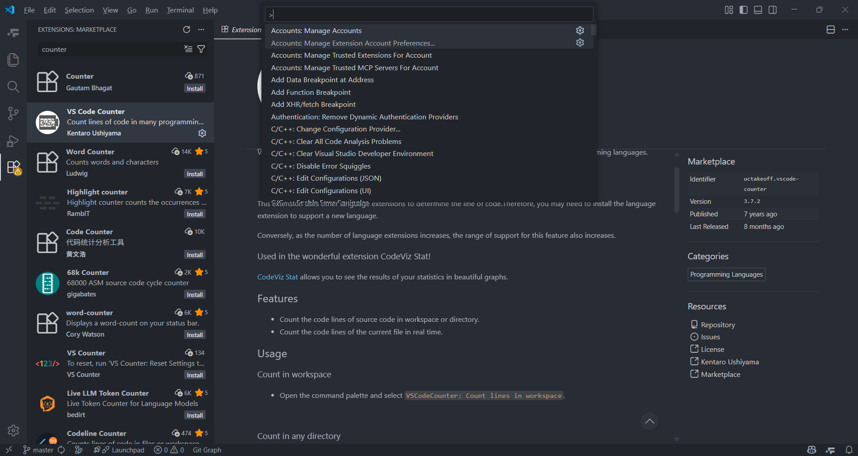Image resolution: width=858 pixels, height=456 pixels.
Task: Open the License resource link
Action: (712, 350)
